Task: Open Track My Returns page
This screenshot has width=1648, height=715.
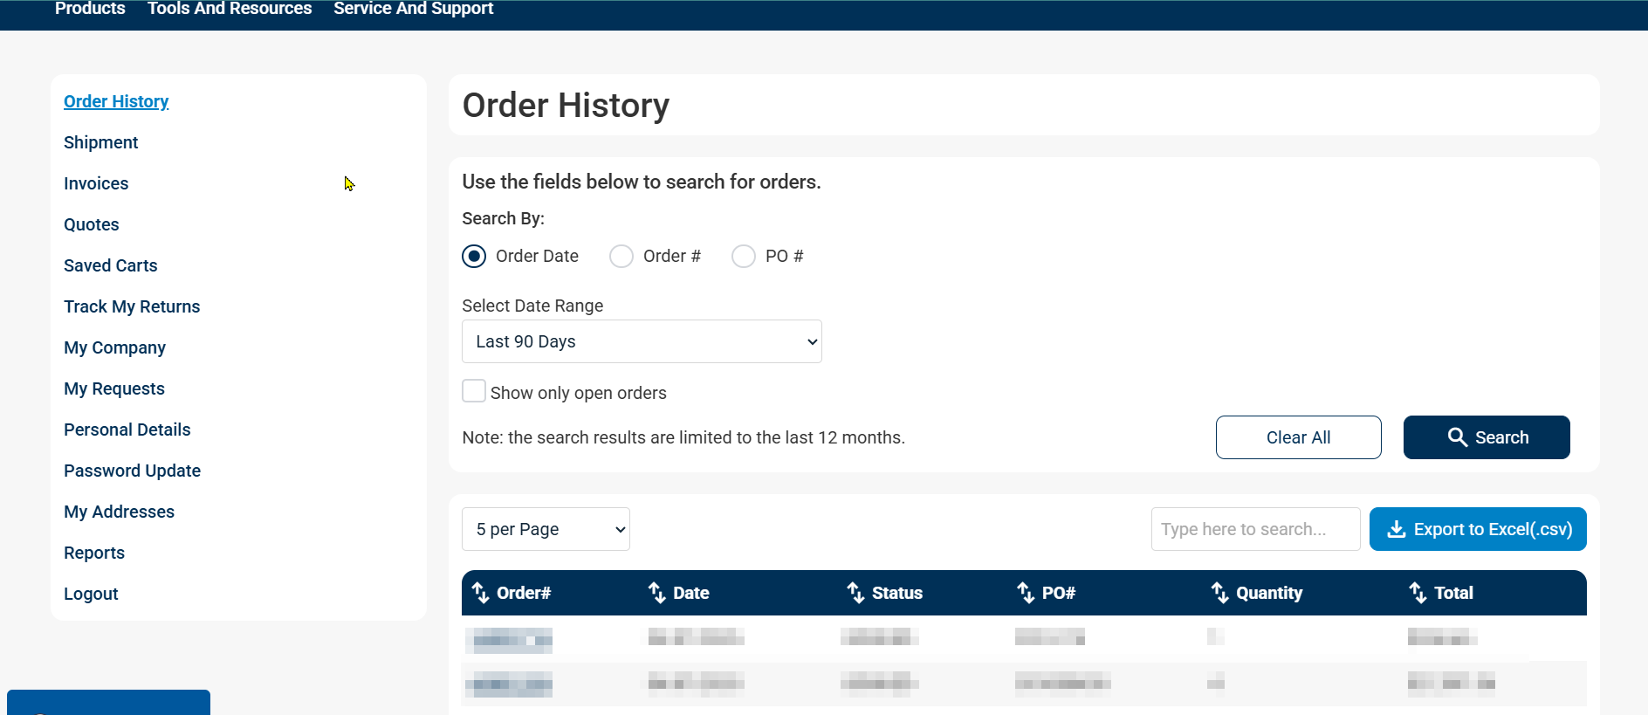Action: tap(132, 306)
